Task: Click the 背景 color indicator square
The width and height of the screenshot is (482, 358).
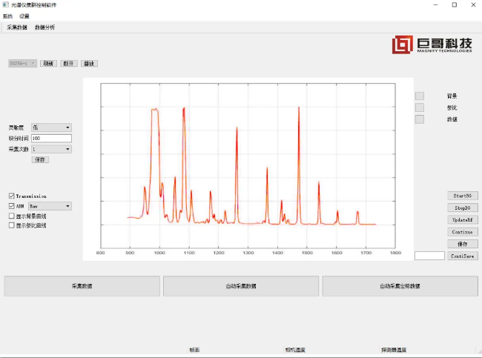Action: tap(420, 96)
